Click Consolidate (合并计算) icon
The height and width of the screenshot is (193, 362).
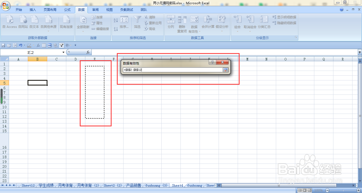tap(208, 22)
